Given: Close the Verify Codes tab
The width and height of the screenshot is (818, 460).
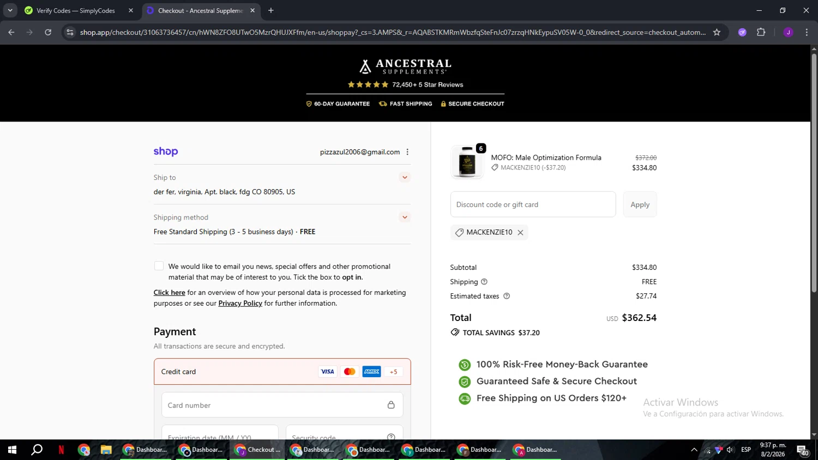Looking at the screenshot, I should tap(131, 10).
